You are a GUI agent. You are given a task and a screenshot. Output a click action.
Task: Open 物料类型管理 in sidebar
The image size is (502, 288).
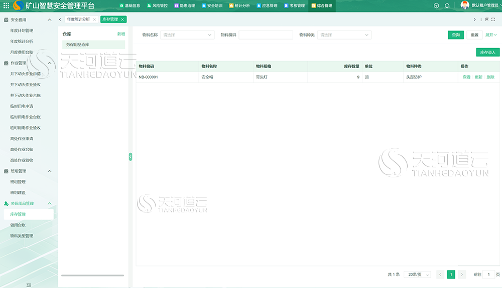tap(22, 236)
